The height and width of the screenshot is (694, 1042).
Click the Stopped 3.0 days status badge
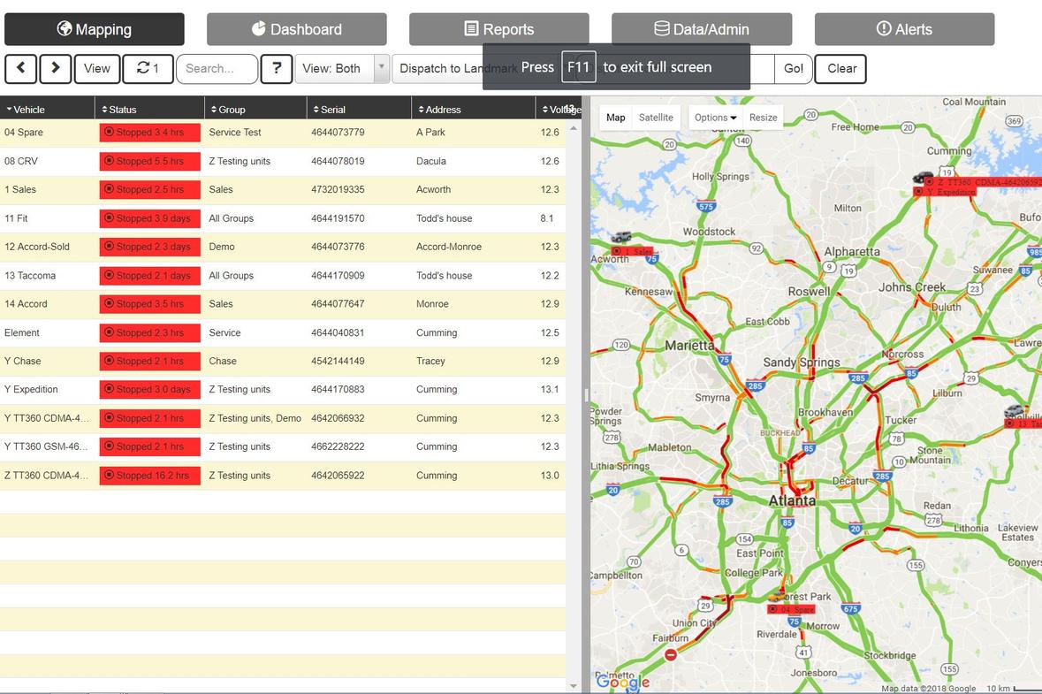coord(149,390)
